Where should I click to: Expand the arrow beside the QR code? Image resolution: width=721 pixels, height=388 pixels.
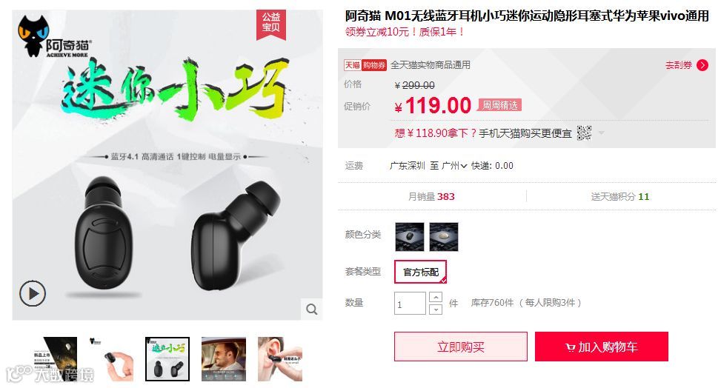[601, 133]
